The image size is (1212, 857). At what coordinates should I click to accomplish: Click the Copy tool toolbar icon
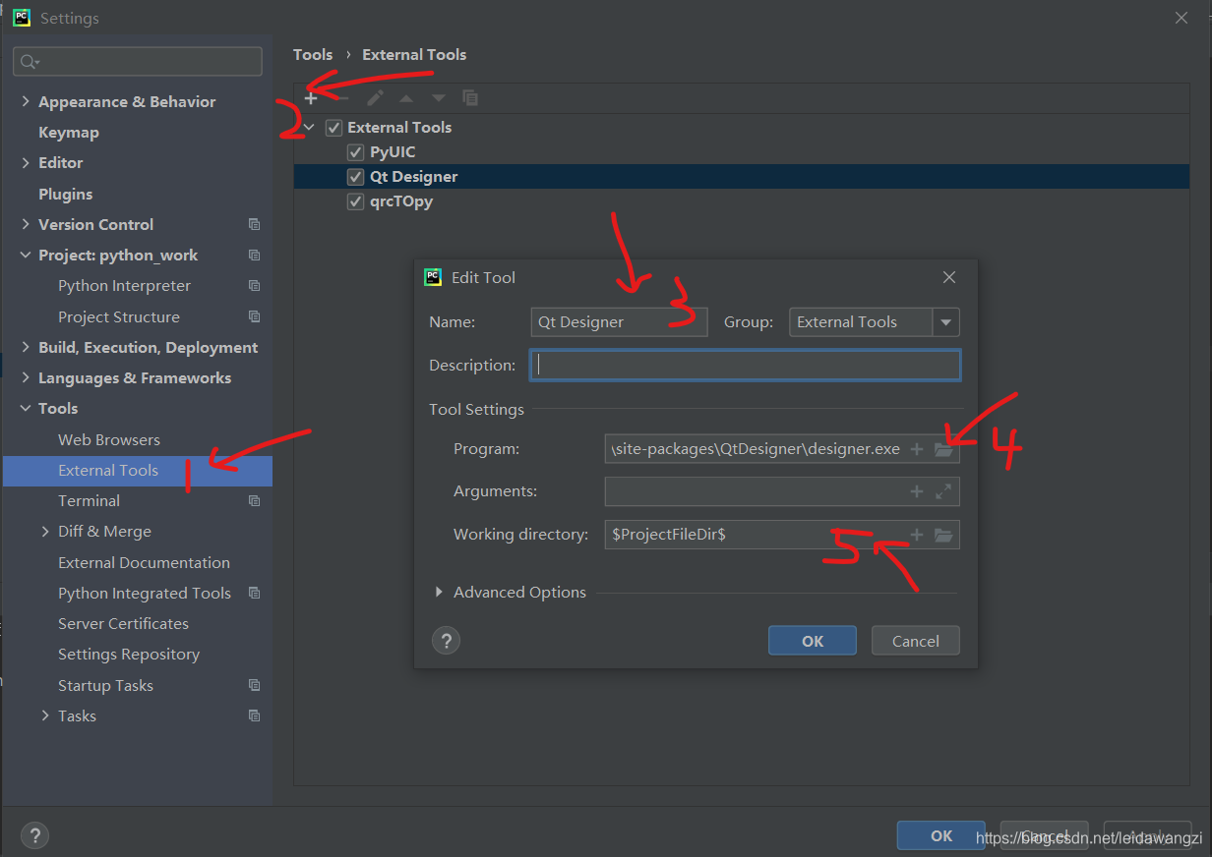click(x=470, y=97)
